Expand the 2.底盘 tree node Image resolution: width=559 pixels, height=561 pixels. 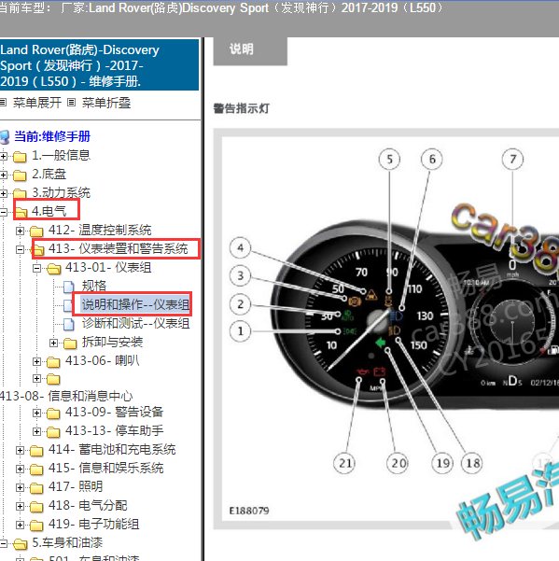(x=4, y=175)
